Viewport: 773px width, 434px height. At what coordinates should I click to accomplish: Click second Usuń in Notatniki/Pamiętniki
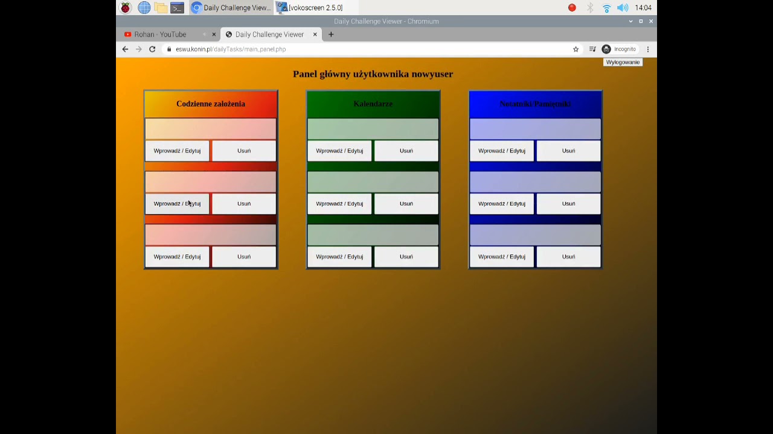click(x=569, y=204)
